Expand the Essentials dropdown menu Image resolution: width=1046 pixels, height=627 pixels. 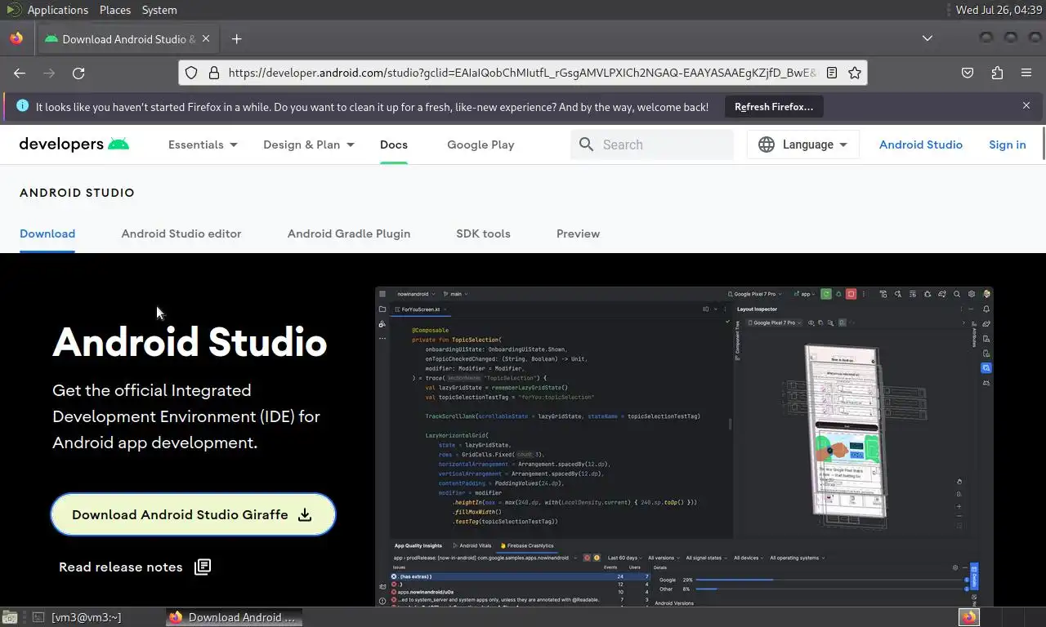coord(203,145)
